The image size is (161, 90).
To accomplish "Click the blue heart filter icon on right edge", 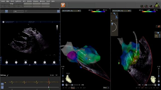I will [x=158, y=33].
